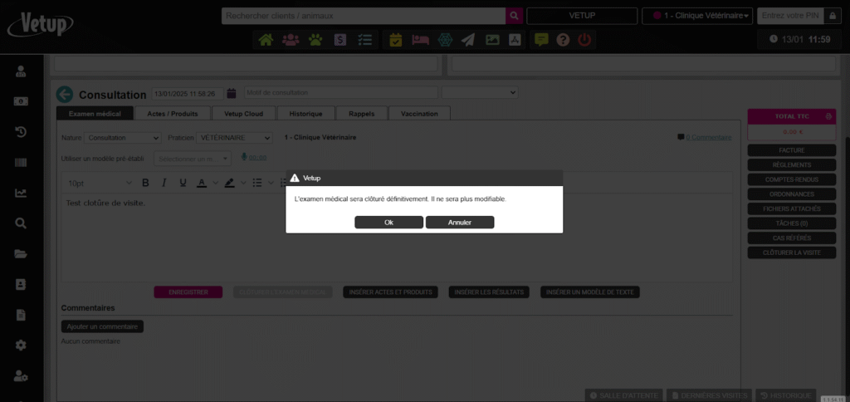Click the Rechercher clients / animaux search field
The image size is (850, 402).
click(x=364, y=16)
